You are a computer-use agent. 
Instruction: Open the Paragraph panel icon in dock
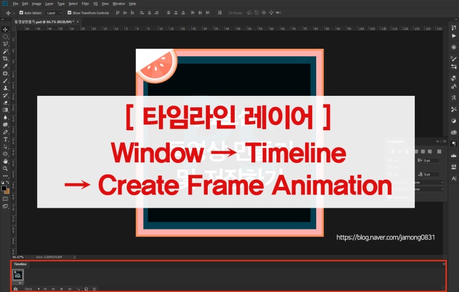(x=454, y=143)
